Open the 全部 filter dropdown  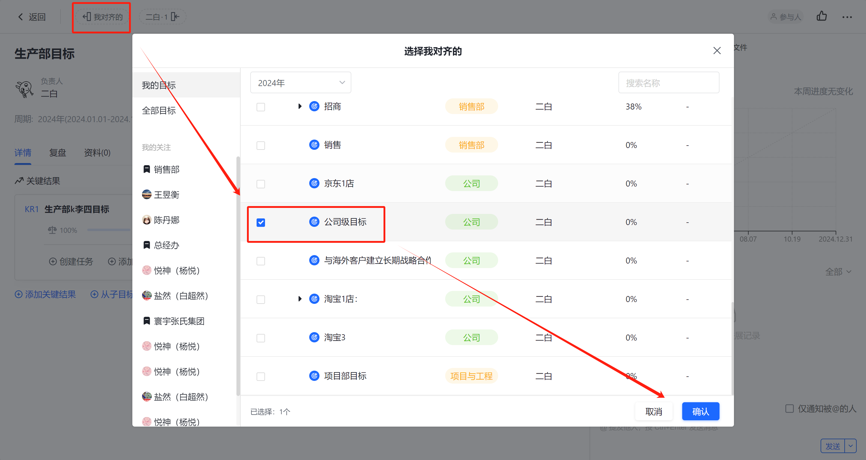pyautogui.click(x=838, y=272)
